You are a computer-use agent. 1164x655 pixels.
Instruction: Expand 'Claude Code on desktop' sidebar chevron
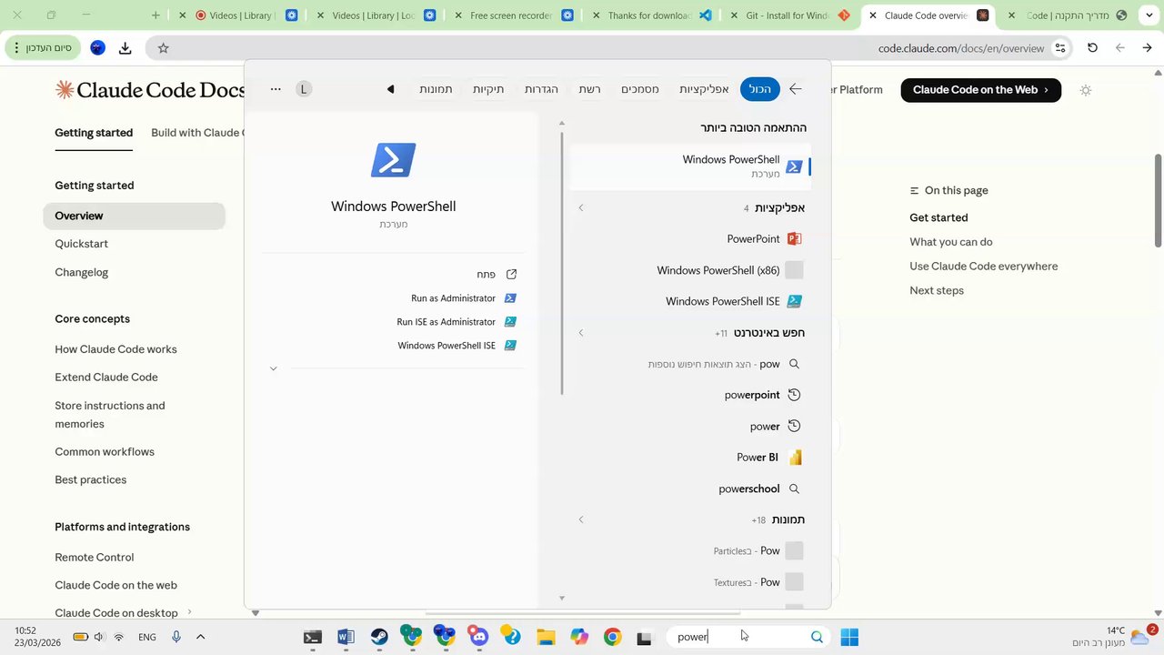pos(189,613)
